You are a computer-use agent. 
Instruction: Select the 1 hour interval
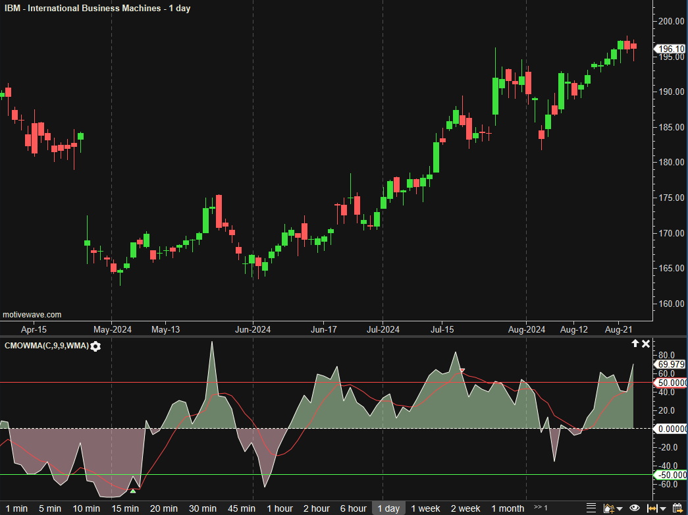[x=280, y=508]
